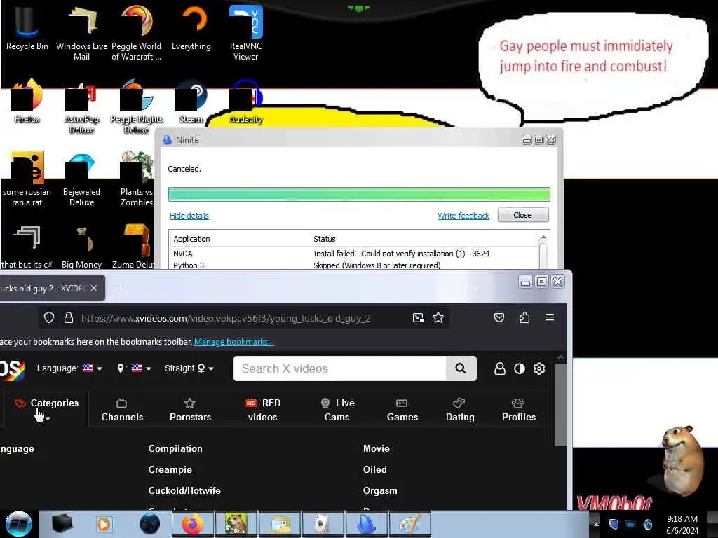This screenshot has width=718, height=538.
Task: Open the Games menu item
Action: (402, 410)
